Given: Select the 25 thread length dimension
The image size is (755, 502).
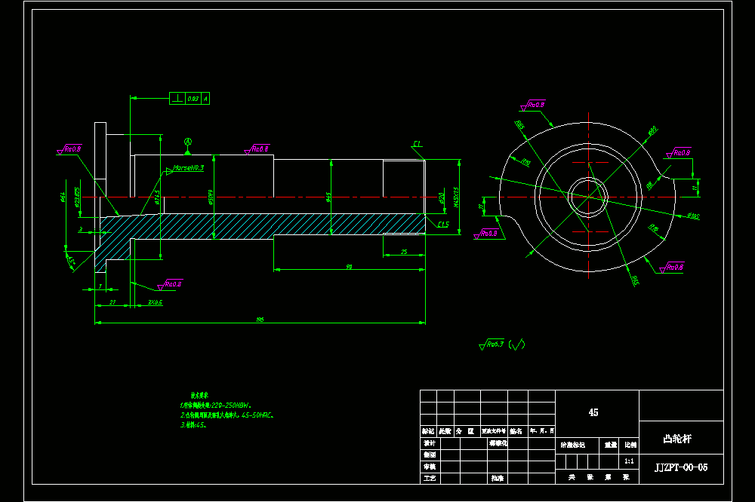Looking at the screenshot, I should click(404, 252).
